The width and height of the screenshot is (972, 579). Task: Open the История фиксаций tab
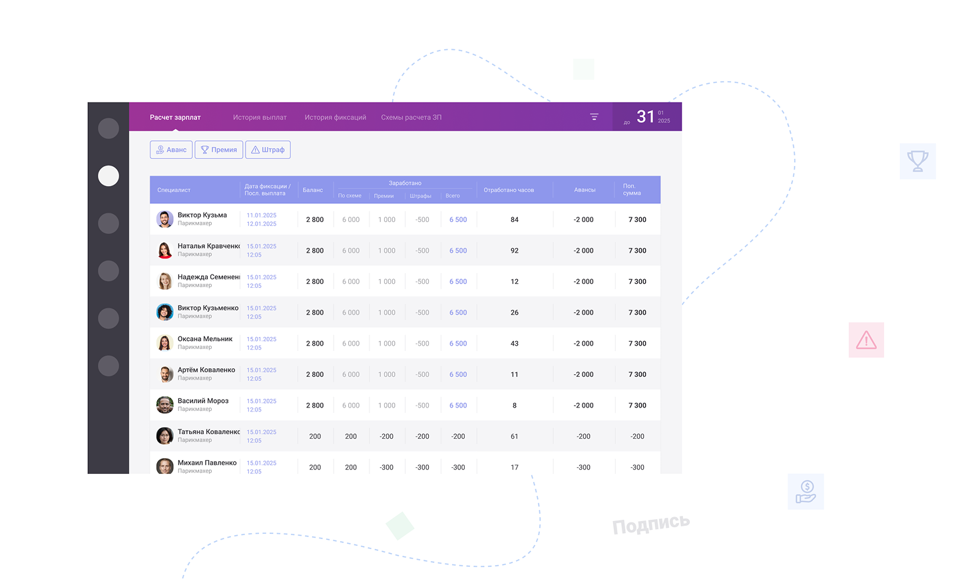pos(335,116)
